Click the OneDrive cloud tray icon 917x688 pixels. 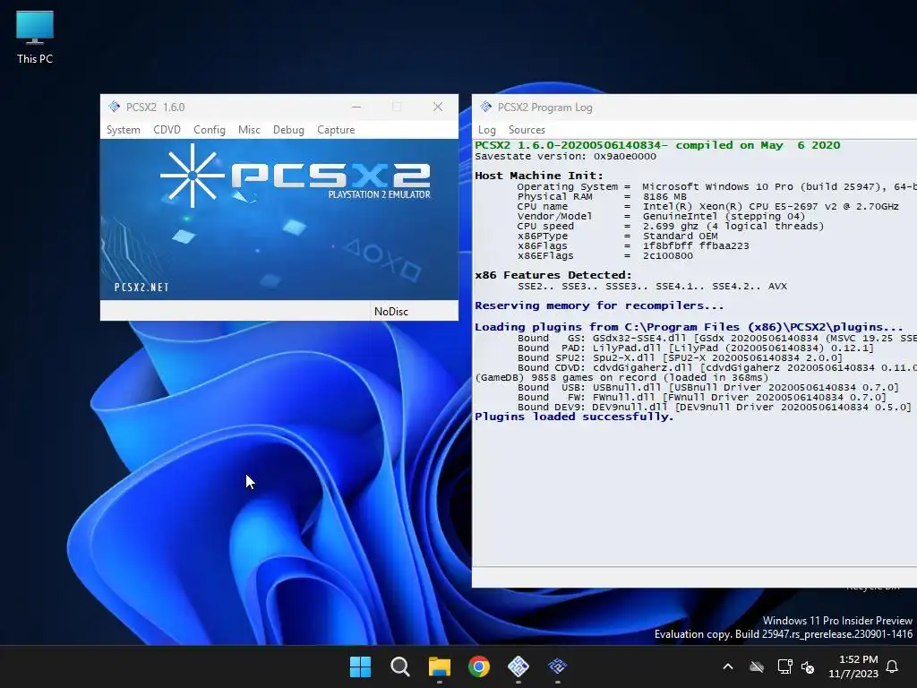coord(757,666)
